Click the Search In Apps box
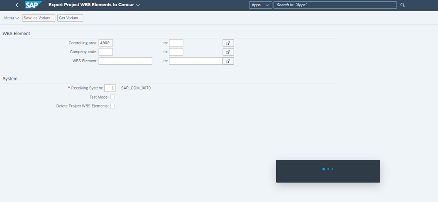 click(335, 5)
